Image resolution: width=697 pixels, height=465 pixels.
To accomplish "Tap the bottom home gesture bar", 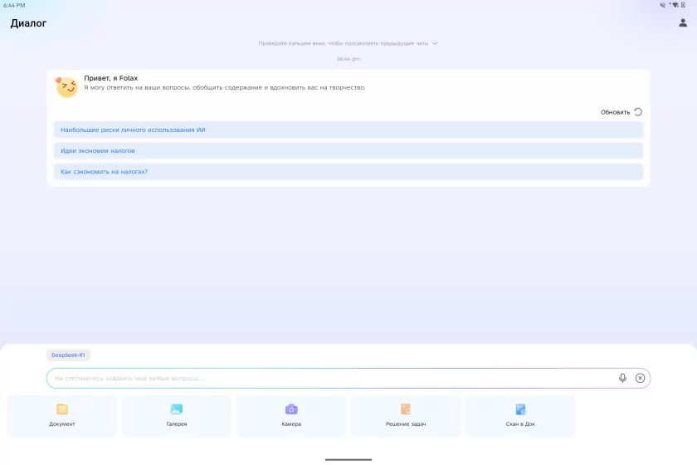I will (348, 459).
